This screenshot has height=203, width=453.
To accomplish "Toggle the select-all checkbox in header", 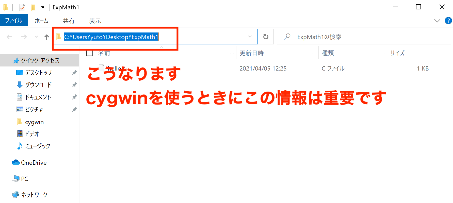I will pos(90,53).
